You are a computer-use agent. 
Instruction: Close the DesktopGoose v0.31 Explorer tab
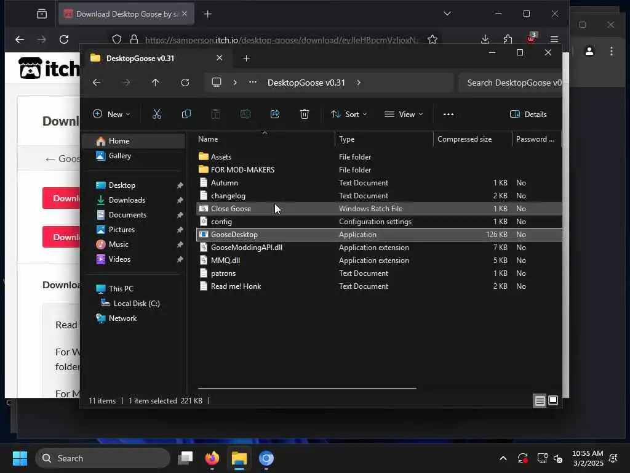click(x=220, y=58)
